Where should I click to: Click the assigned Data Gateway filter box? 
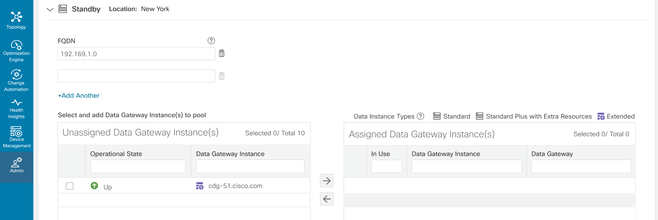[x=581, y=167]
